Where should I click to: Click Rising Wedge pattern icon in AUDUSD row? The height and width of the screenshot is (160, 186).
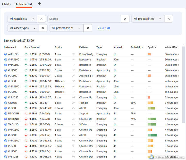point(73,54)
